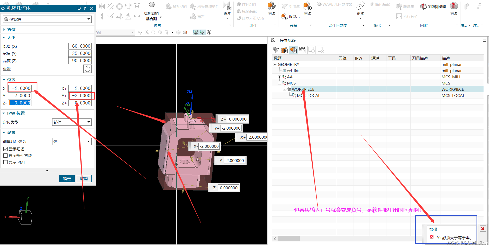Click the Mirror Assembly (镜像装配) icon
Image resolution: width=489 pixels, height=246 pixels.
(239, 11)
